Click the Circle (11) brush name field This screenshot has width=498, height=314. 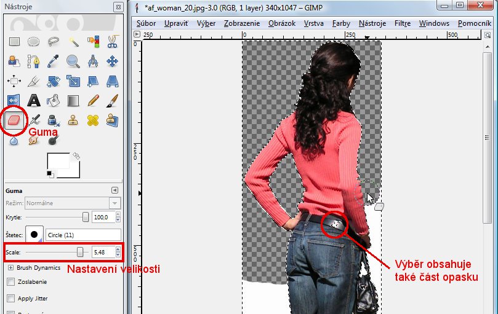pos(83,235)
